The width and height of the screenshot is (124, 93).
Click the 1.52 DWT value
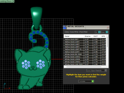(96, 39)
